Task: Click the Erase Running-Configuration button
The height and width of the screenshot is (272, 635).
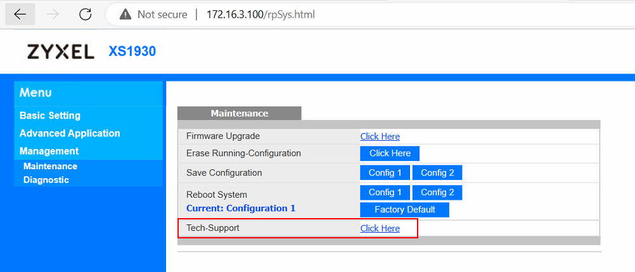Action: (390, 153)
